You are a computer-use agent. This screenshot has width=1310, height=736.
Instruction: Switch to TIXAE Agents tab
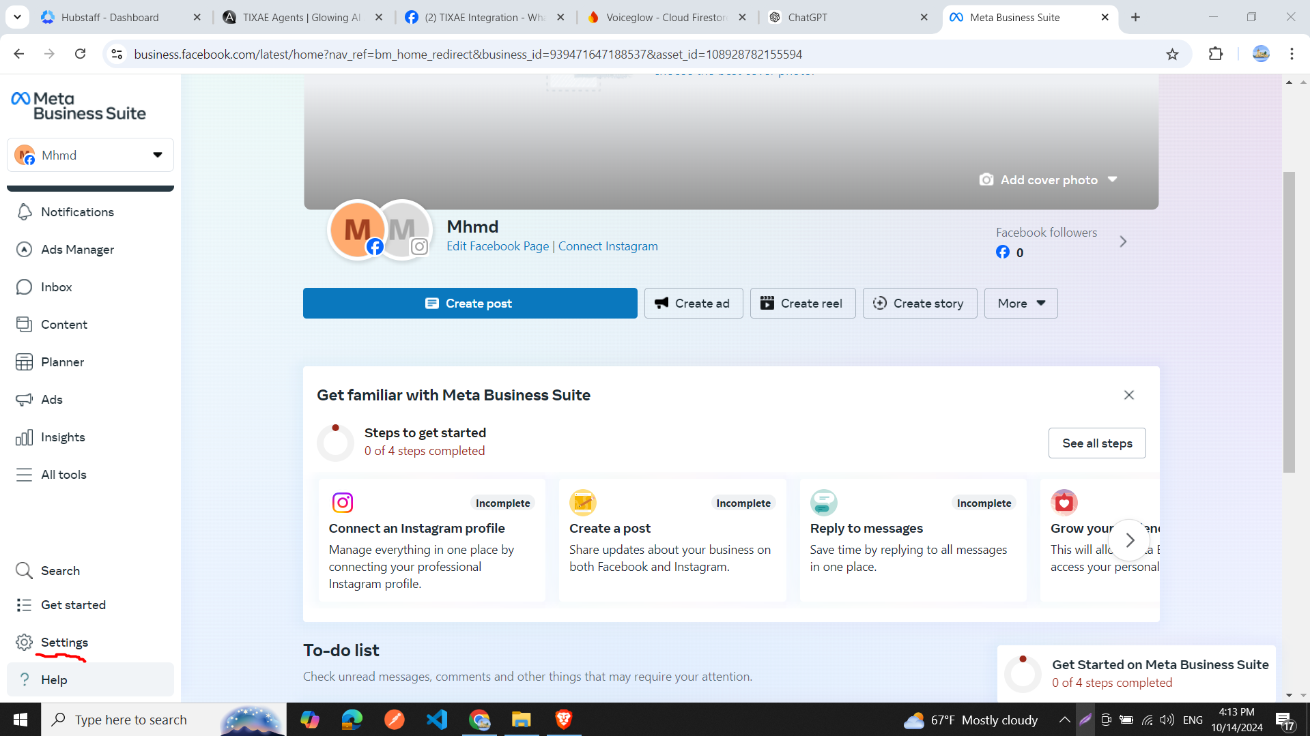click(304, 17)
